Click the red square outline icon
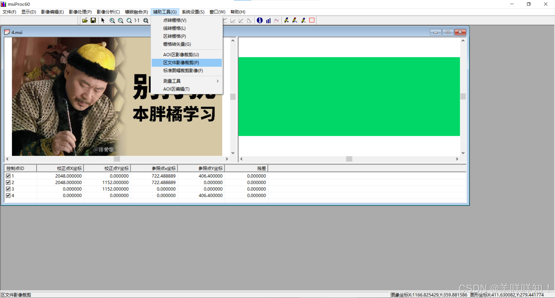 (x=312, y=20)
